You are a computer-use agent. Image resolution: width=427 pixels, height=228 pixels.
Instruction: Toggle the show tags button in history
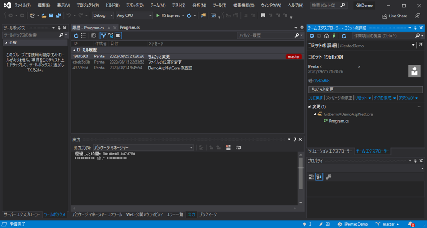point(118,35)
